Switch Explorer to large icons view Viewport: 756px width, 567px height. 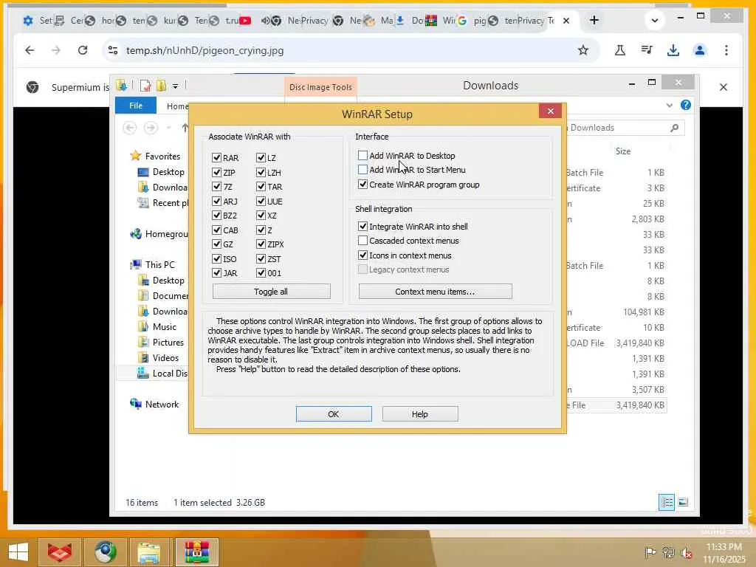(683, 502)
